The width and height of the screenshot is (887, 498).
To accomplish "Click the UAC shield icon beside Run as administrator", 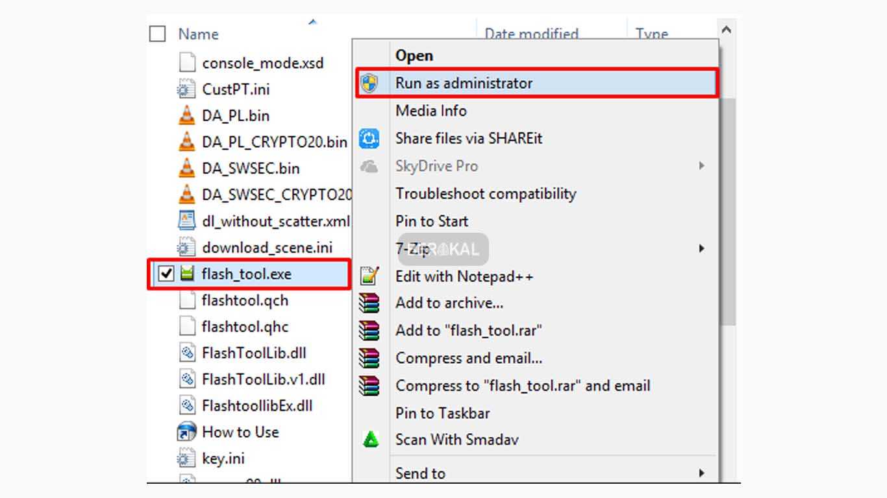I will pos(369,84).
